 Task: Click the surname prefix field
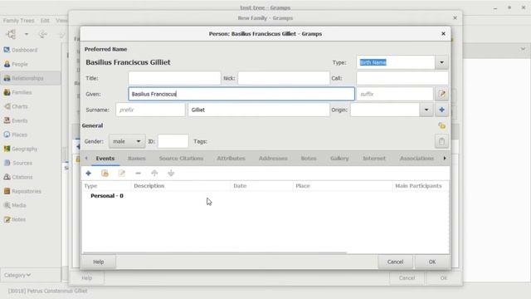(150, 110)
